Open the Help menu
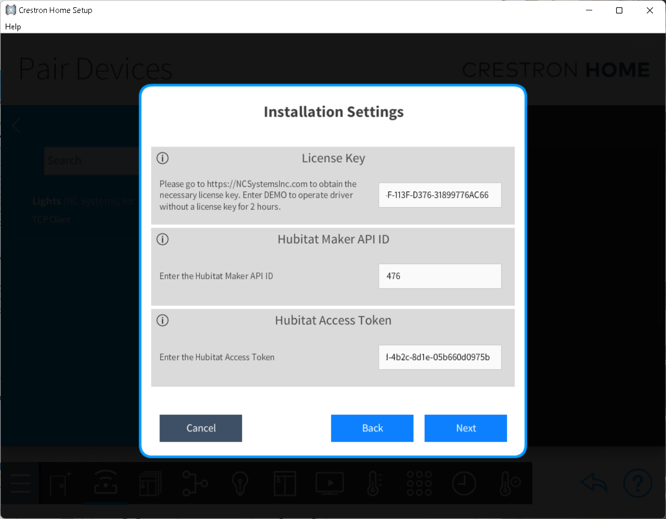The image size is (666, 519). pos(13,26)
